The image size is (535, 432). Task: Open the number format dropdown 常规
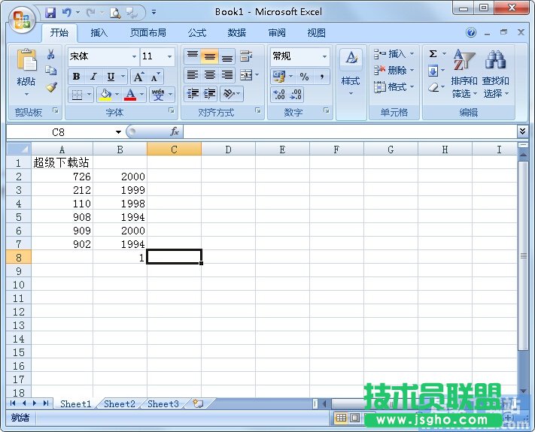click(x=325, y=56)
